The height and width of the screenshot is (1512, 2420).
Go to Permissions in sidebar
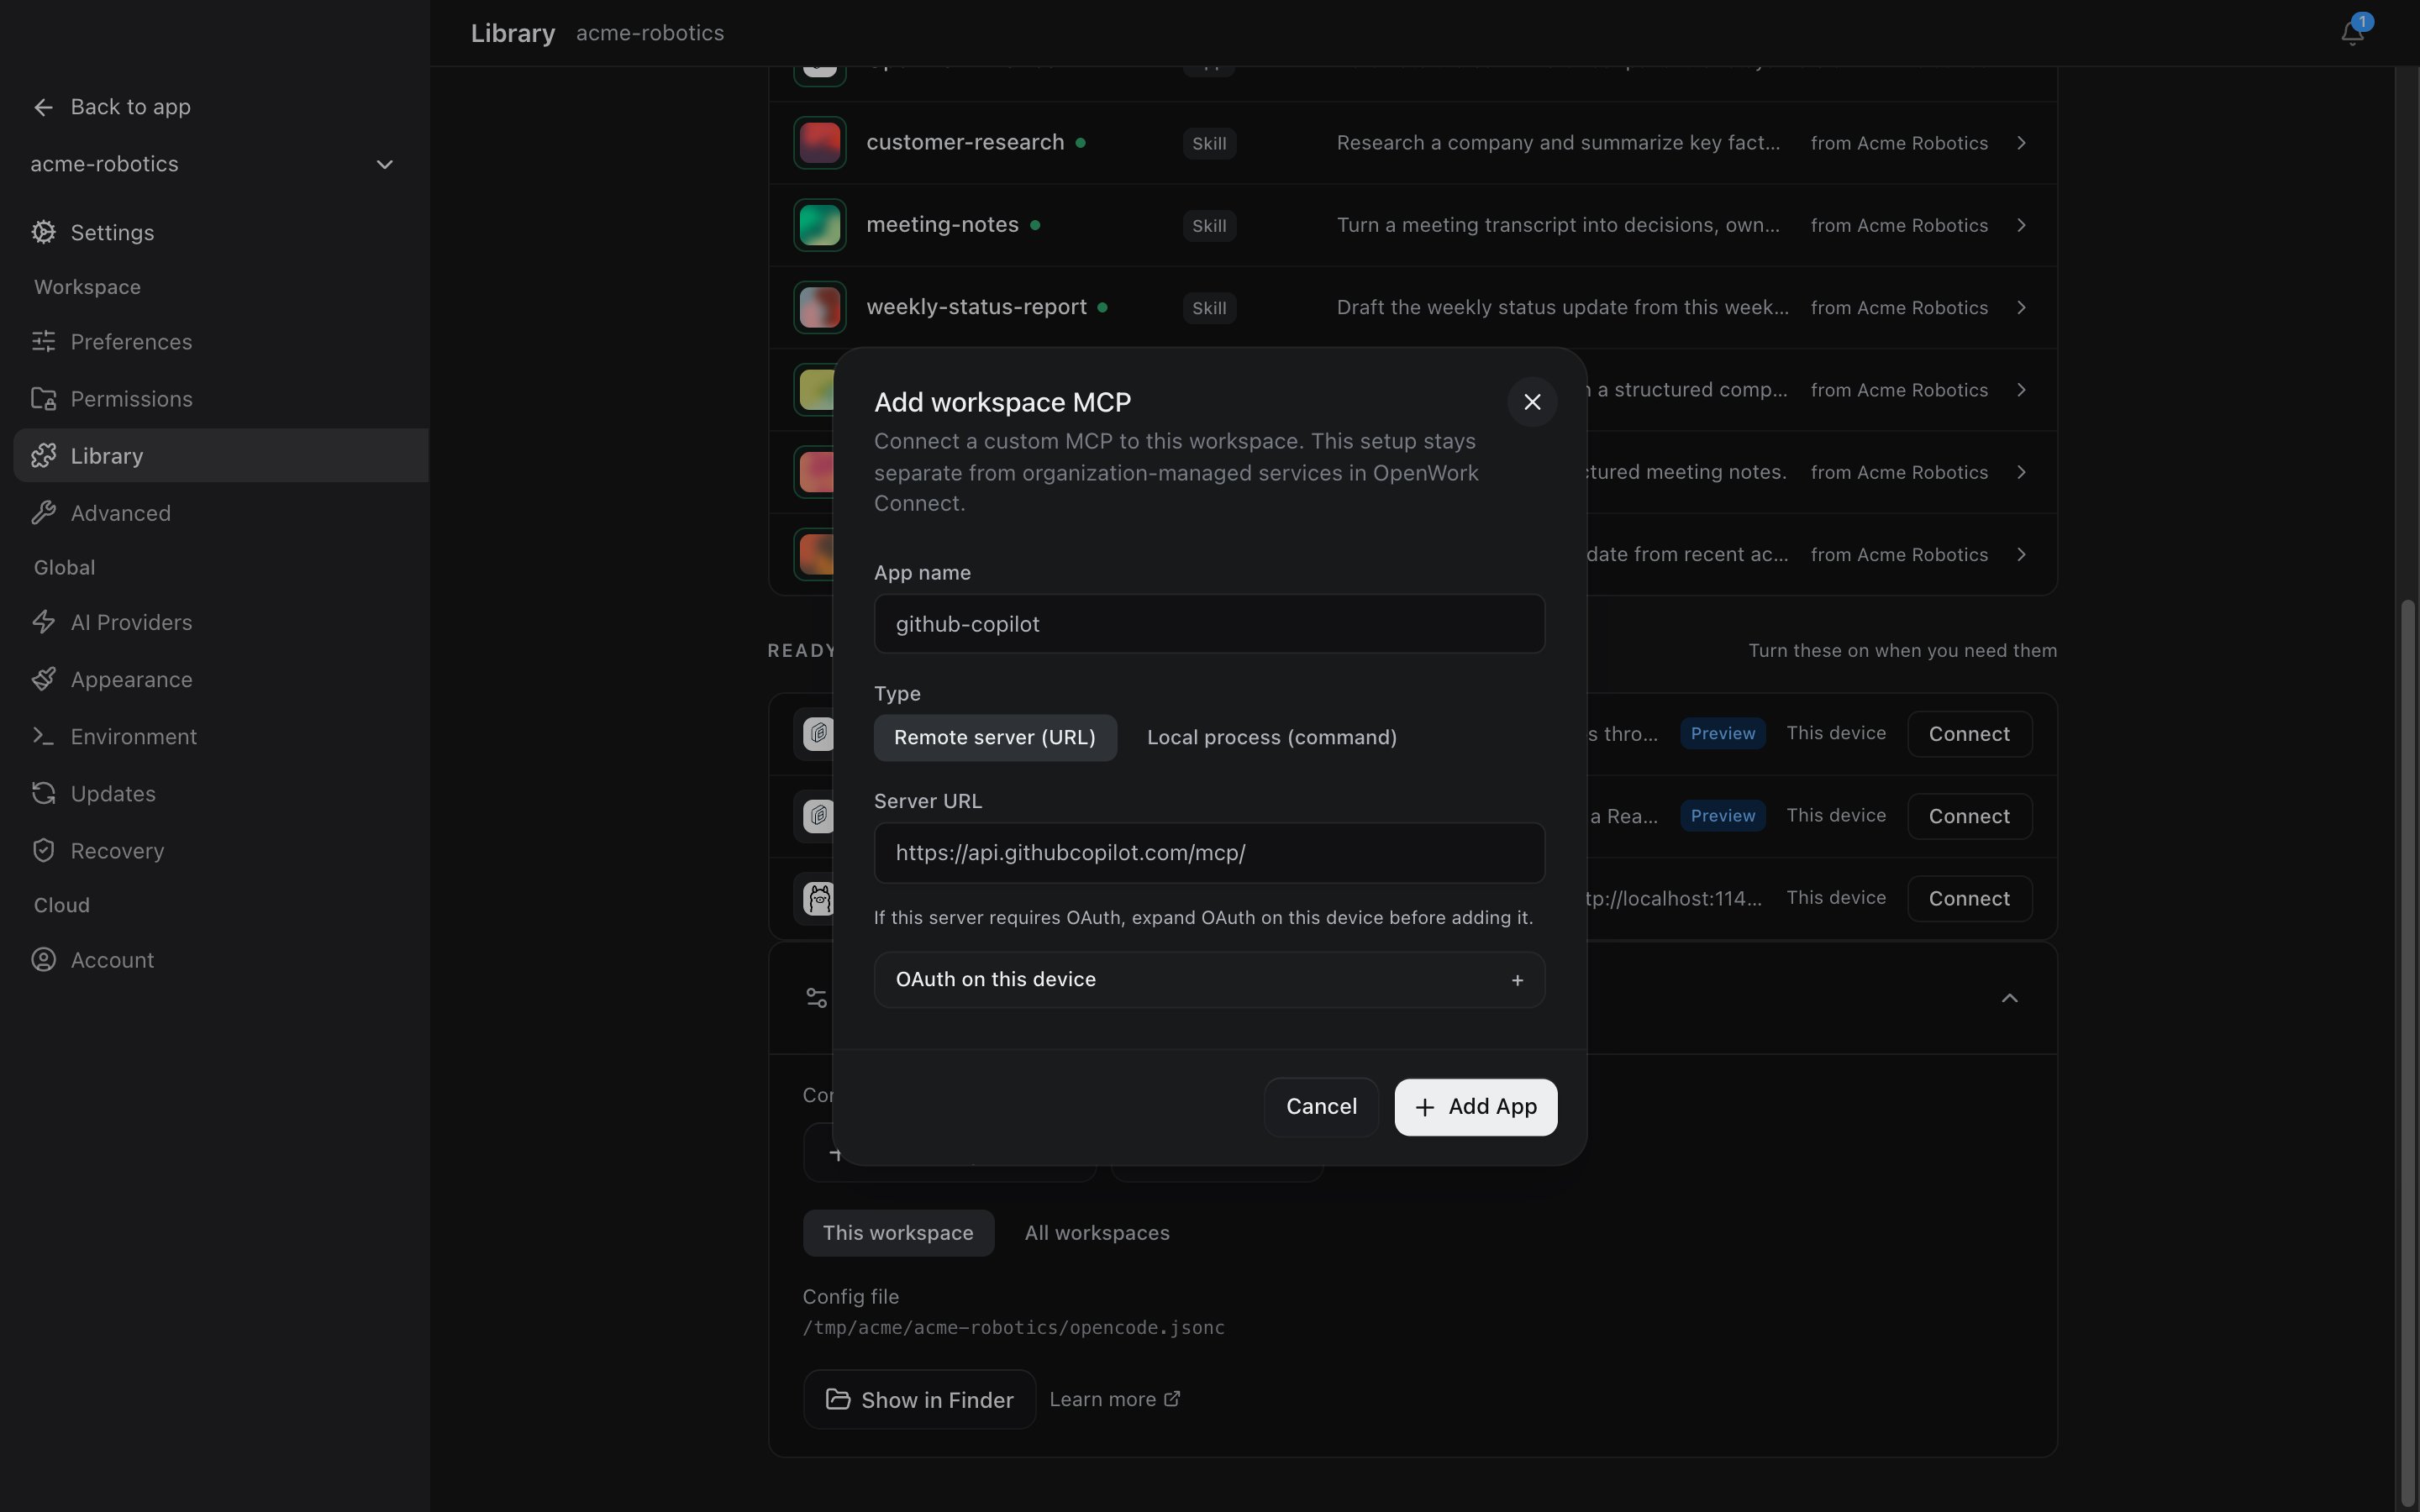(221, 399)
